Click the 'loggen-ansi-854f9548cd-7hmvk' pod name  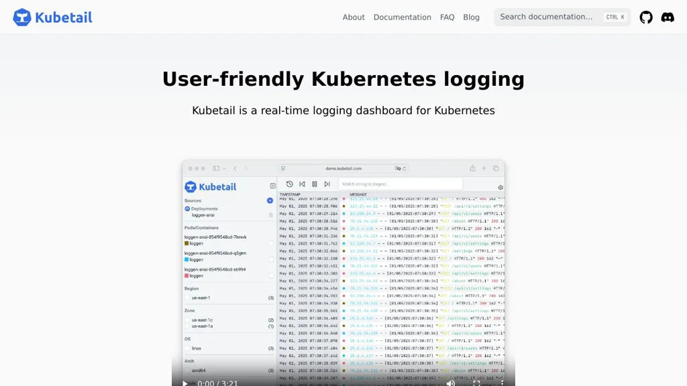[215, 237]
